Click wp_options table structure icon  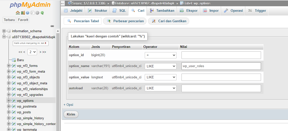click(x=14, y=101)
